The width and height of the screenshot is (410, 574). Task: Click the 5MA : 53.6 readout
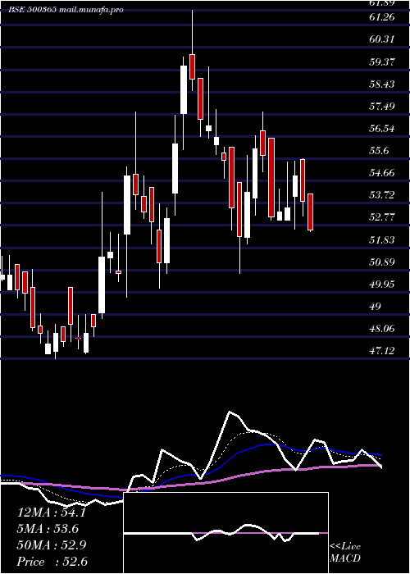(x=49, y=529)
